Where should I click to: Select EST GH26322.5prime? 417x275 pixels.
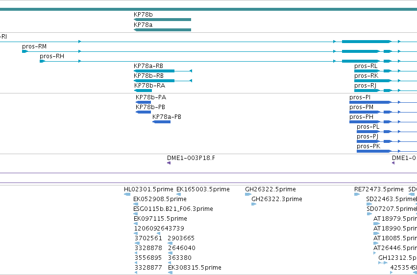coord(248,194)
